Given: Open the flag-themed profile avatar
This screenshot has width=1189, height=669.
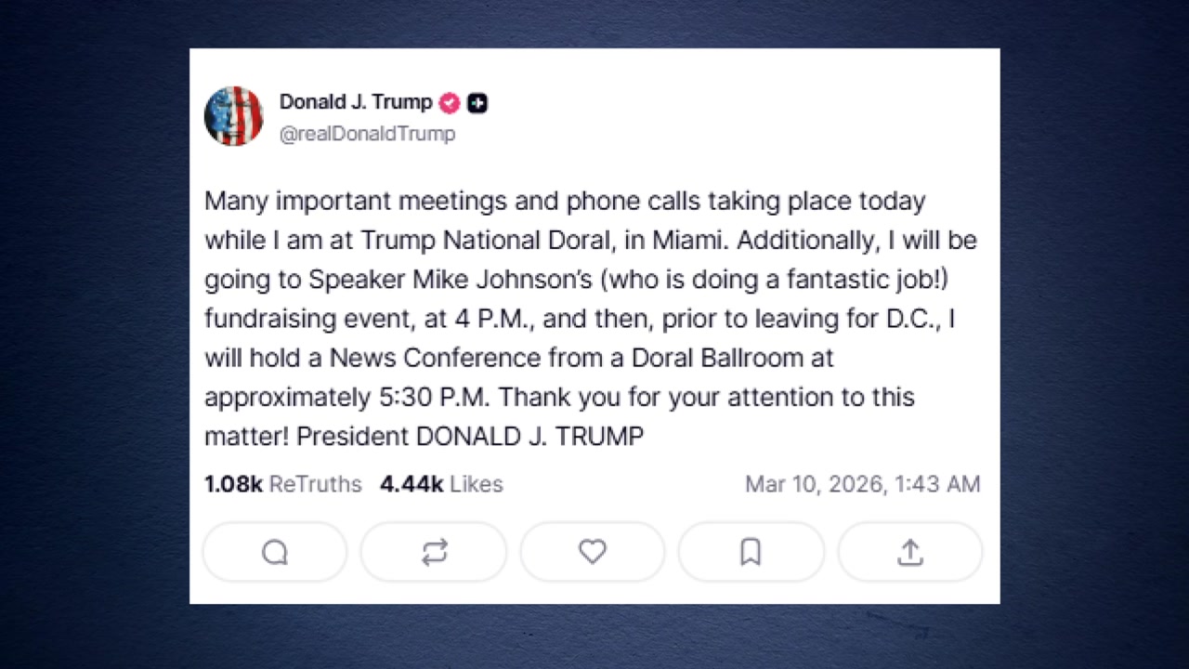Looking at the screenshot, I should click(233, 116).
